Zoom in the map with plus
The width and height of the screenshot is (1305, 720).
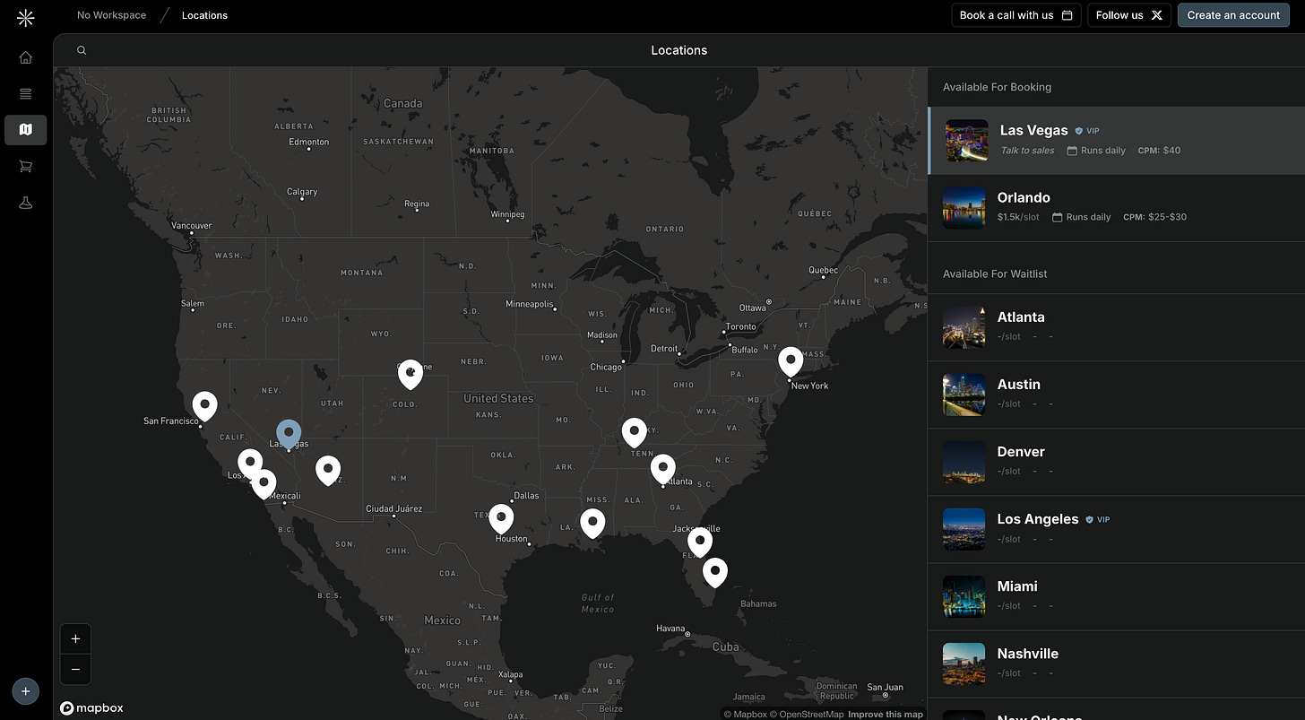tap(75, 638)
